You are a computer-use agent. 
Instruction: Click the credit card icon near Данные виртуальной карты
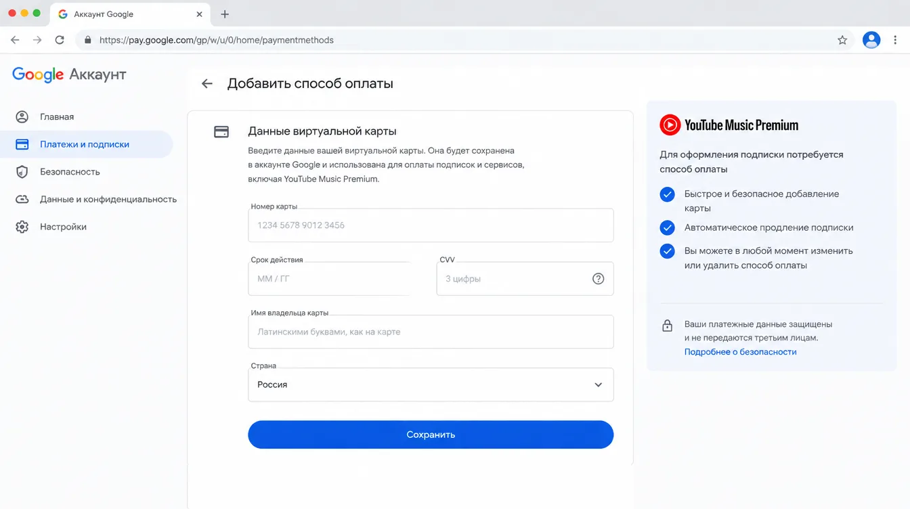tap(221, 132)
